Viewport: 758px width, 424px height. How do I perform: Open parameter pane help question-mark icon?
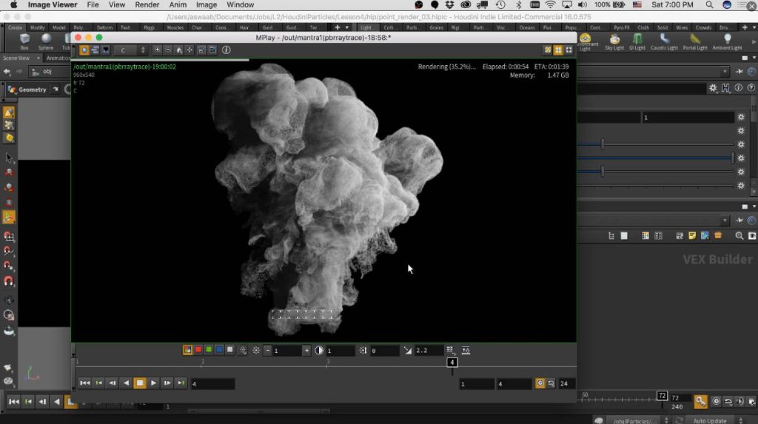(751, 87)
